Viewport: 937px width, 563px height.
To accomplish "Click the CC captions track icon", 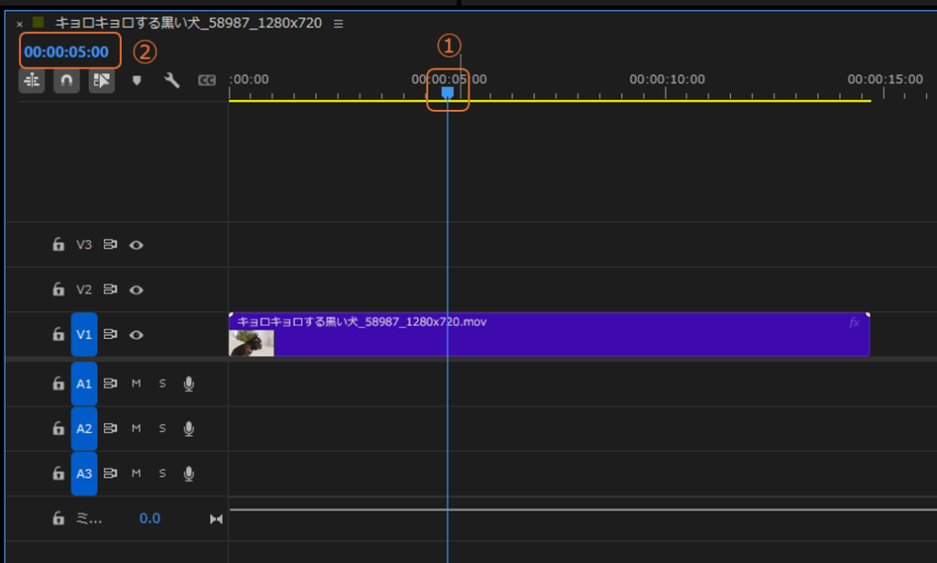I will [207, 81].
